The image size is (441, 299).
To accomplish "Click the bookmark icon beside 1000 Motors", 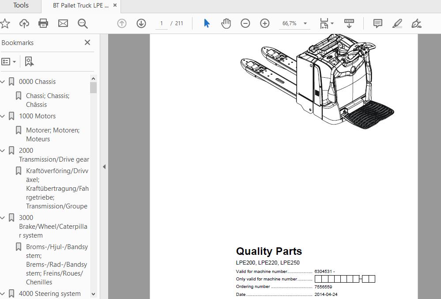I will tap(11, 116).
